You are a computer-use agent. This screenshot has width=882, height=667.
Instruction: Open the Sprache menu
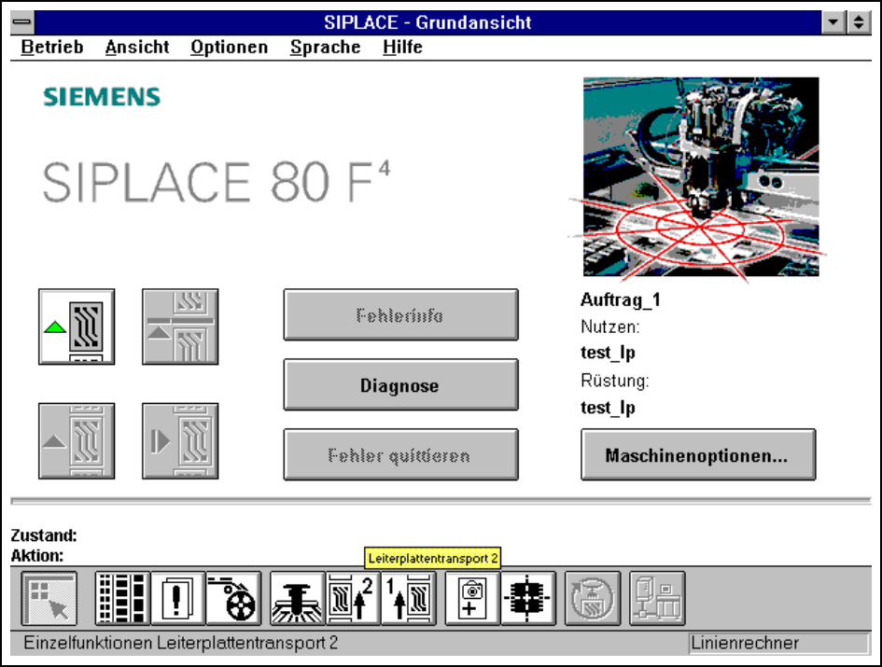325,48
